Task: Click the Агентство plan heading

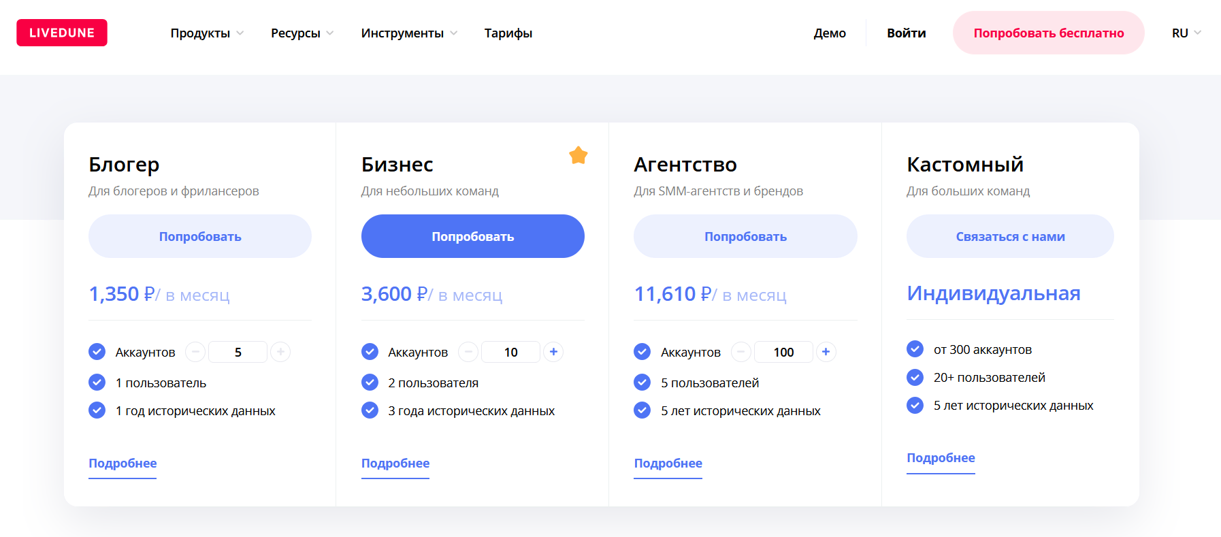Action: [685, 165]
